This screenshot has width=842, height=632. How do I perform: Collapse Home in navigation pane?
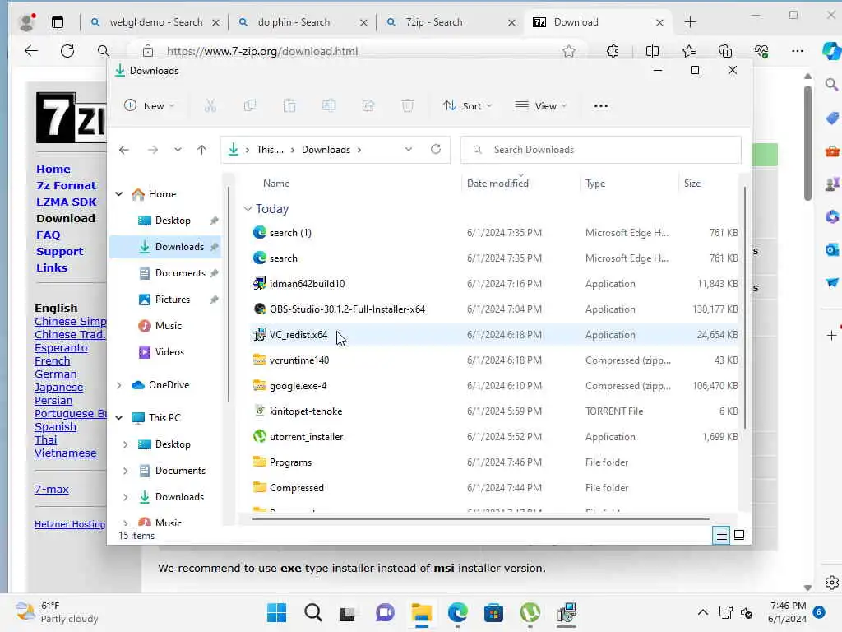coord(119,194)
